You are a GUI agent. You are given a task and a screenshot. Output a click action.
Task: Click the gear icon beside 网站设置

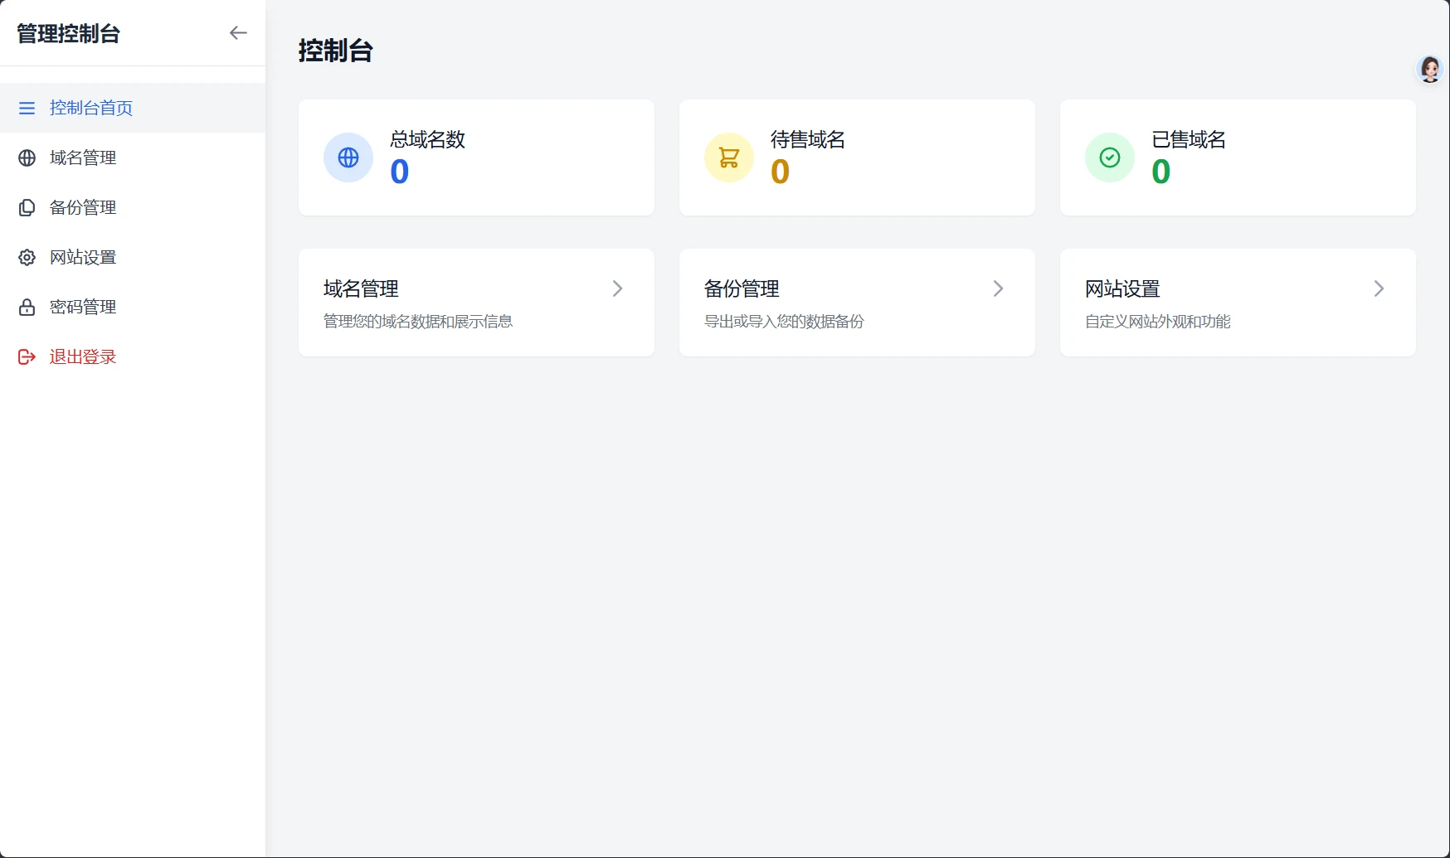coord(27,258)
